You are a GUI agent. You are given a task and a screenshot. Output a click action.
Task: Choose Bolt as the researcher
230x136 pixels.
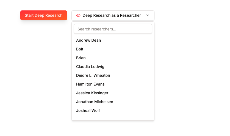[80, 49]
